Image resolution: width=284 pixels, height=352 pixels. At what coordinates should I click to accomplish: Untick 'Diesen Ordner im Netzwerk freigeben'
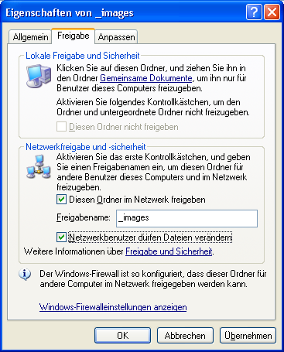61,200
